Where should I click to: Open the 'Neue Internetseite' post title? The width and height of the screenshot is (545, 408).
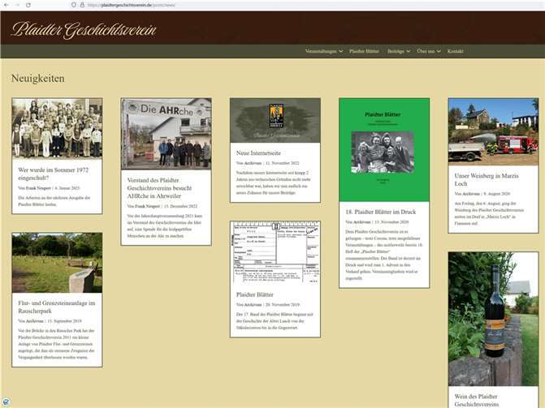coord(258,152)
